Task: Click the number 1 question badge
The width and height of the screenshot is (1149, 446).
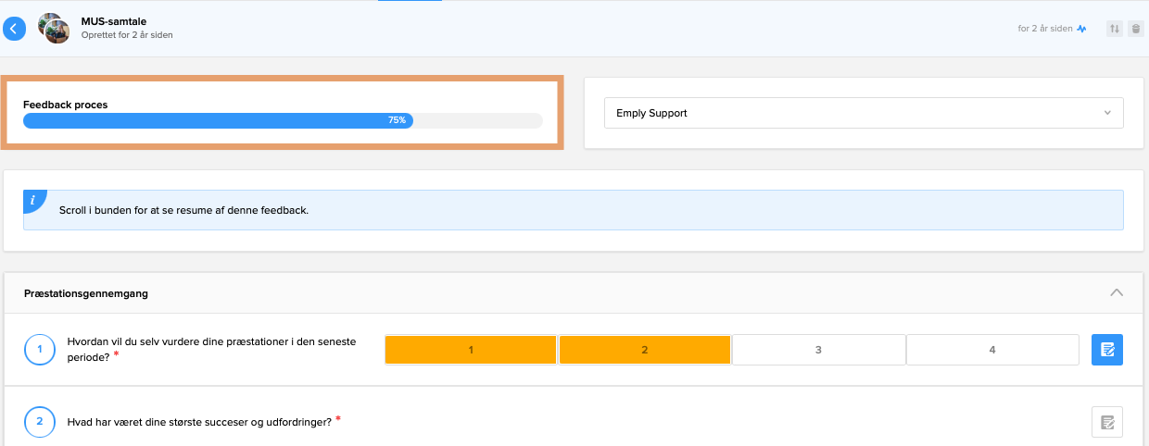Action: [40, 350]
